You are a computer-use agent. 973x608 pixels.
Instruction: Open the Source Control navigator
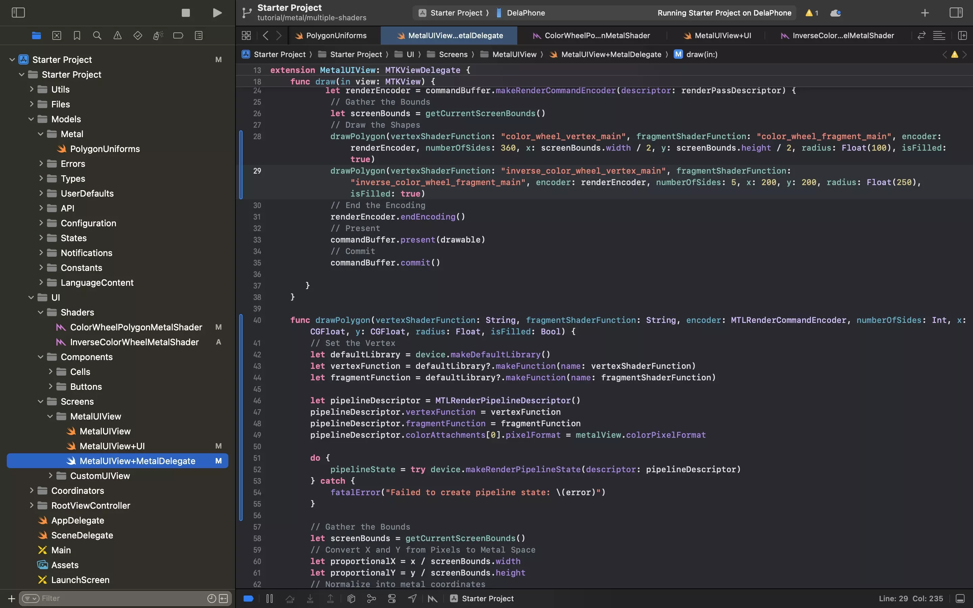(57, 35)
